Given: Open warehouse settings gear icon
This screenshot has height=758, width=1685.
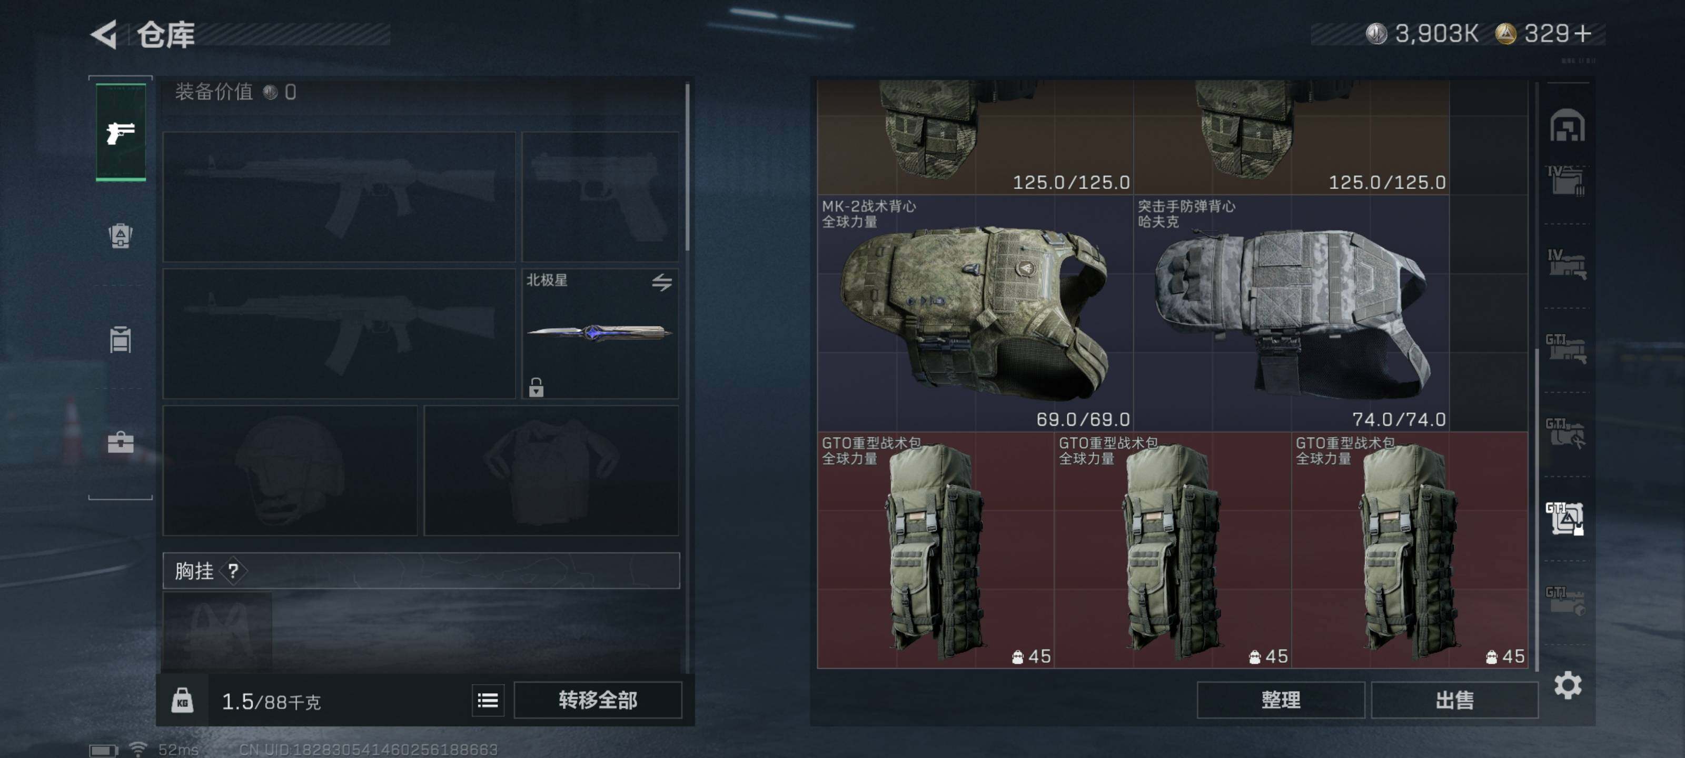Looking at the screenshot, I should [1568, 685].
